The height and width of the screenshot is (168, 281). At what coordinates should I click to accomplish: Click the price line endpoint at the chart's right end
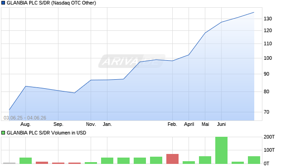click(254, 12)
